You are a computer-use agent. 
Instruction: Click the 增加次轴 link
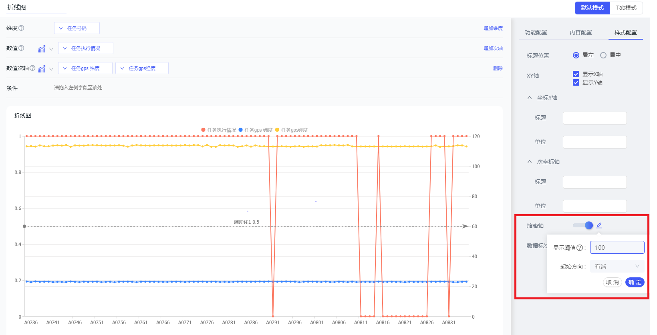[493, 48]
